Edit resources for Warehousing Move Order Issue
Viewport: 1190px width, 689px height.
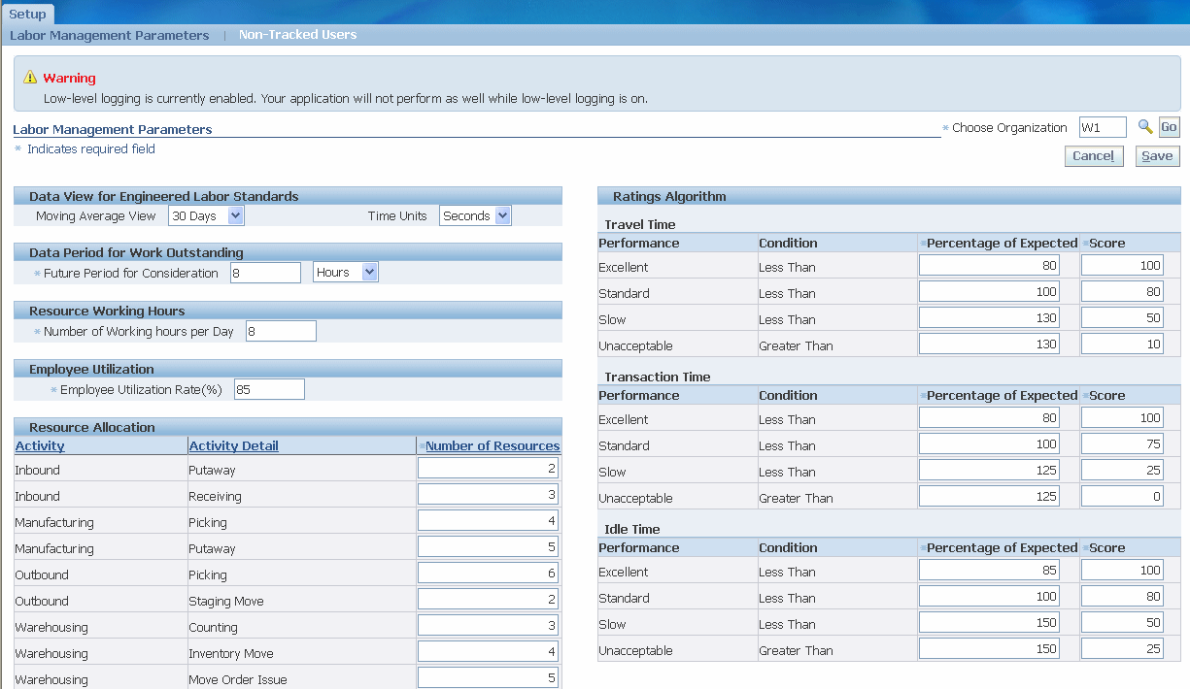(489, 678)
